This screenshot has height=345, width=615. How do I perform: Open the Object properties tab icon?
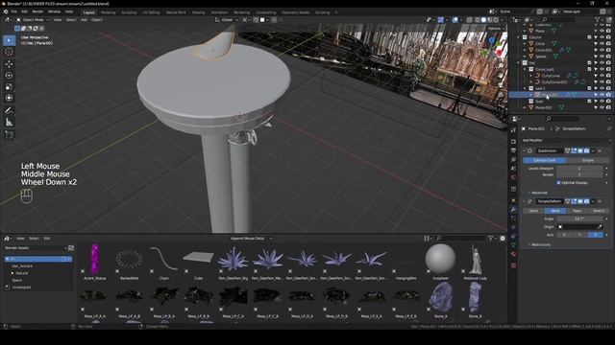coord(514,200)
